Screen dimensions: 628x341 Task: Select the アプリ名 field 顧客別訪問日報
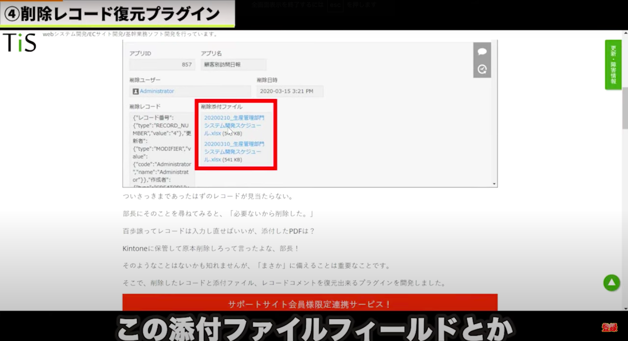[233, 65]
